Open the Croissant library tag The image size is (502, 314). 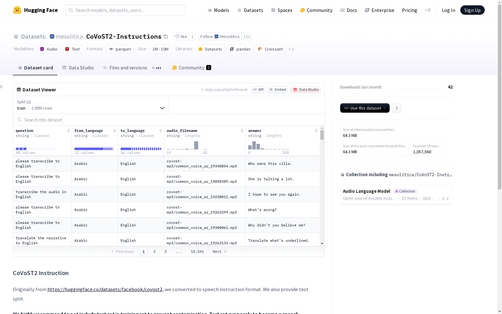tap(270, 49)
